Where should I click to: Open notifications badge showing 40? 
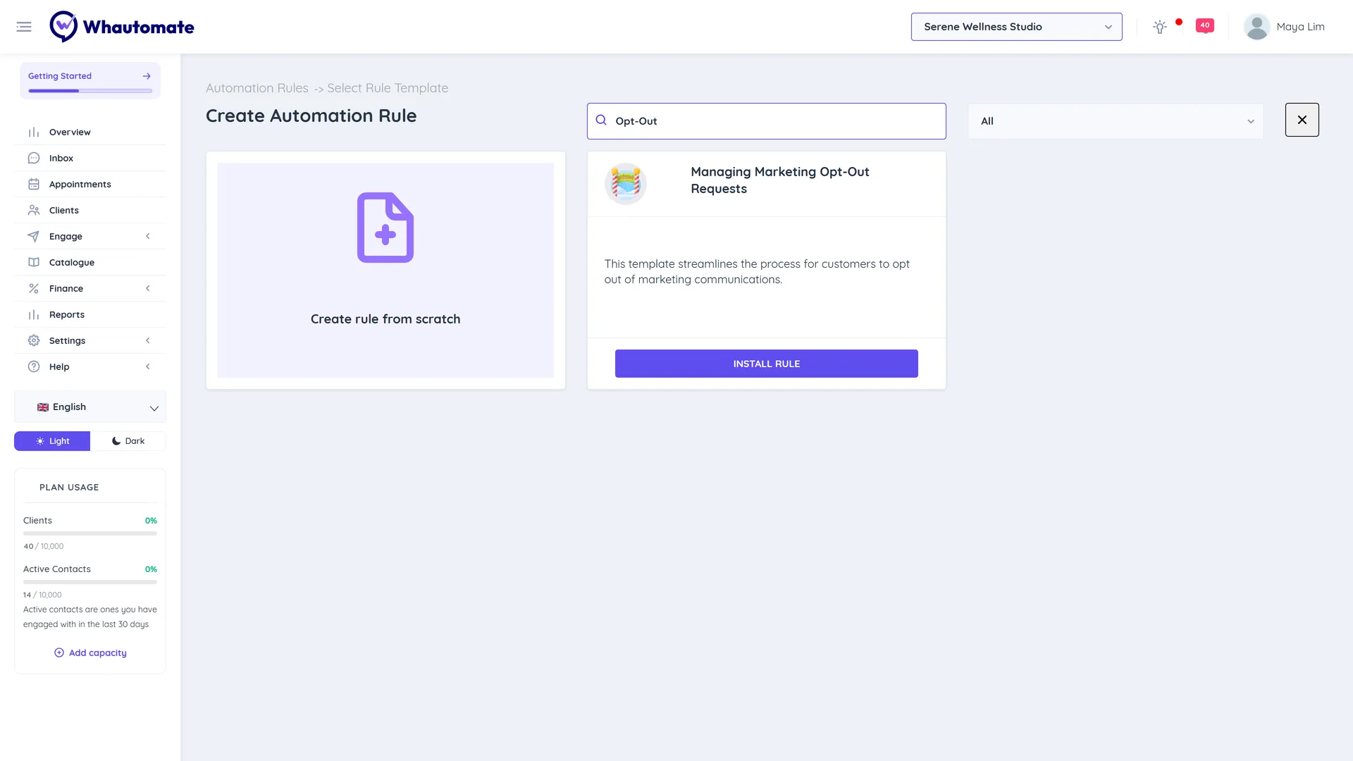point(1205,25)
